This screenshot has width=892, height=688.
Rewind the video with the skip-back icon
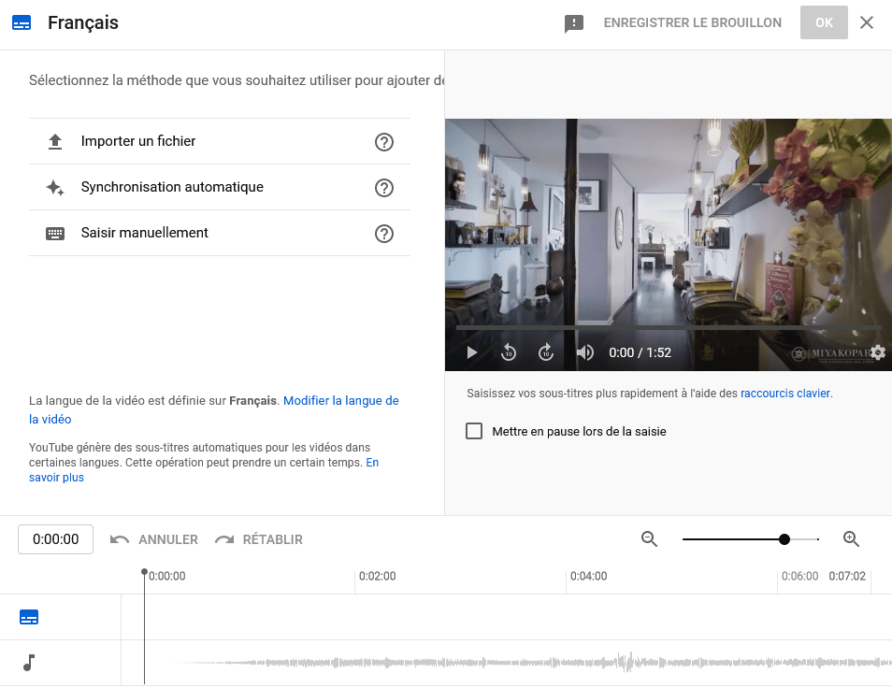pyautogui.click(x=509, y=352)
